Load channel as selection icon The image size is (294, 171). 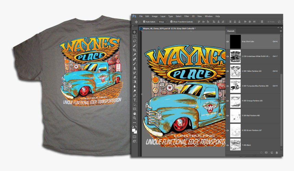pyautogui.click(x=261, y=153)
